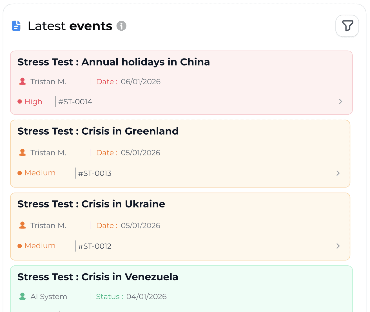Image resolution: width=370 pixels, height=312 pixels.
Task: Expand the Annual holidays in China event chevron
Action: tap(340, 101)
